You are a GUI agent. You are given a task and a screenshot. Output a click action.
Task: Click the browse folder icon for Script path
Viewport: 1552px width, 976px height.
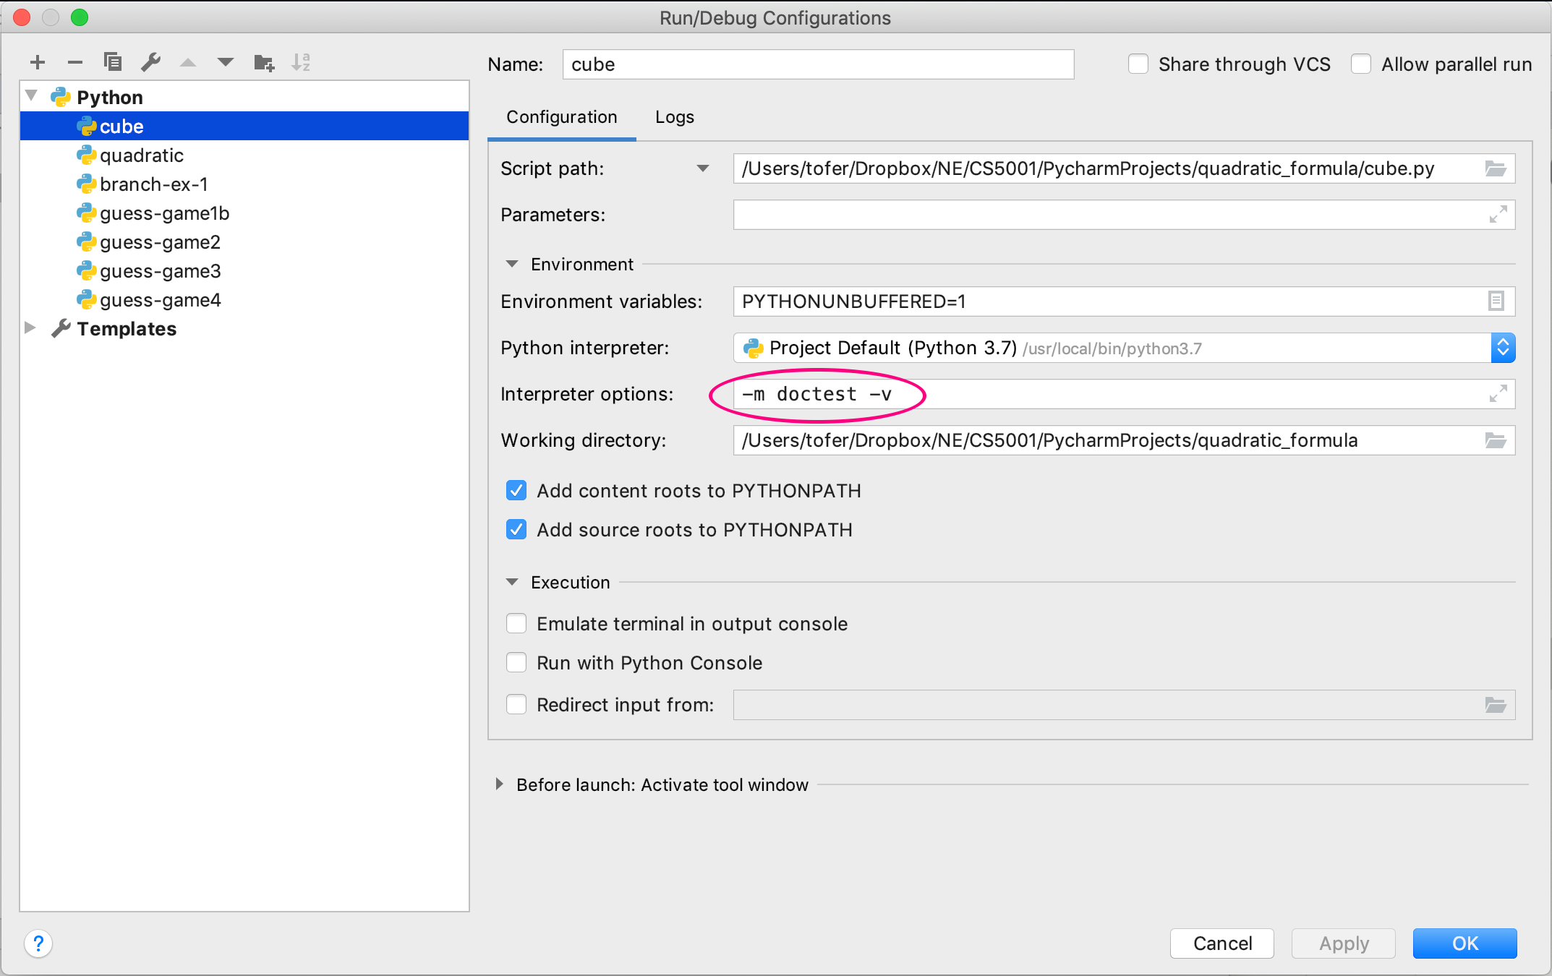tap(1495, 168)
